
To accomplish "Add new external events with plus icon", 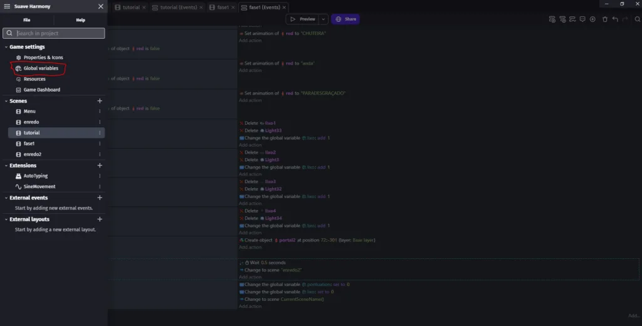I will [100, 198].
